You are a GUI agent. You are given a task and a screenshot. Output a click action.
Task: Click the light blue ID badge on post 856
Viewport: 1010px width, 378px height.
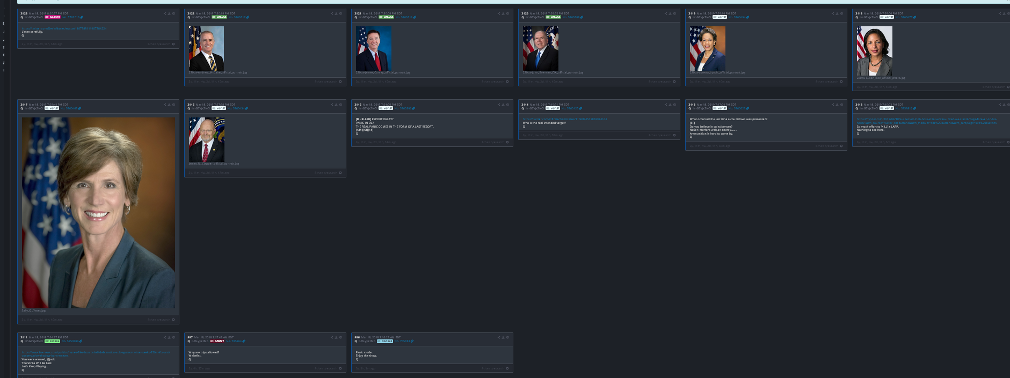coord(385,341)
